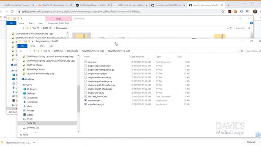Image resolution: width=261 pixels, height=146 pixels.
Task: Select the plugin-heal-selection.py file
Action: click(99, 66)
